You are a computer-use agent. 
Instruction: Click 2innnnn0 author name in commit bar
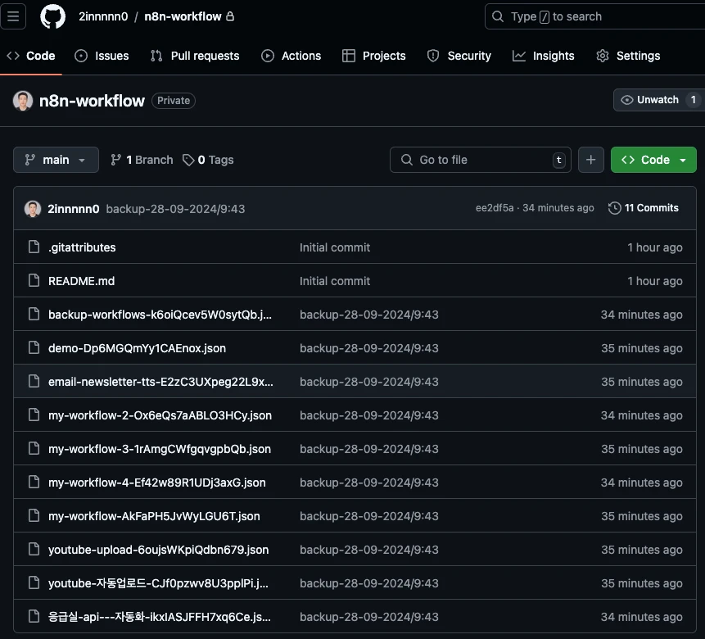pyautogui.click(x=74, y=209)
